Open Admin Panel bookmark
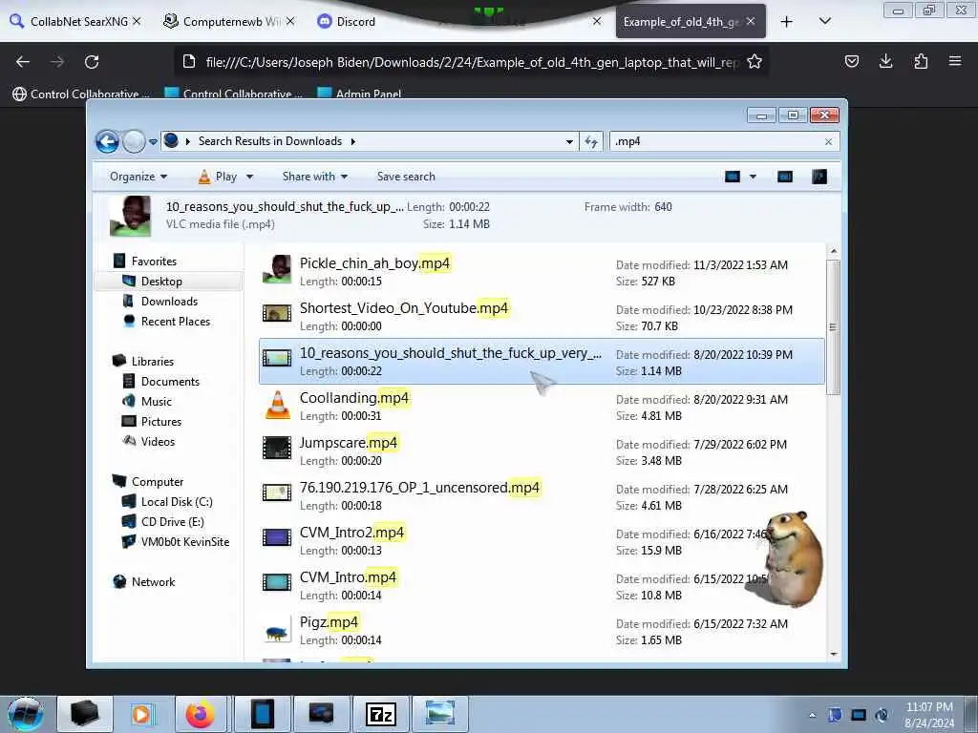Image resolution: width=978 pixels, height=733 pixels. 360,94
